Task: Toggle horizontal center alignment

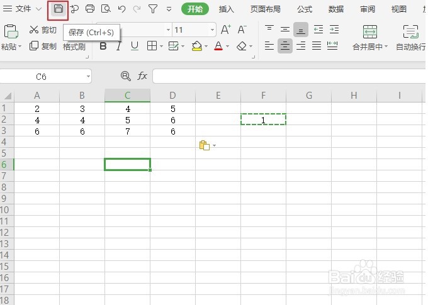Action: tap(285, 46)
